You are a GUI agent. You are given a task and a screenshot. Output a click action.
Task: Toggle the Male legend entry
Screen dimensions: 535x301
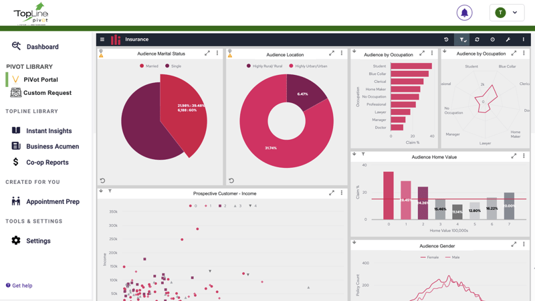[453, 258]
